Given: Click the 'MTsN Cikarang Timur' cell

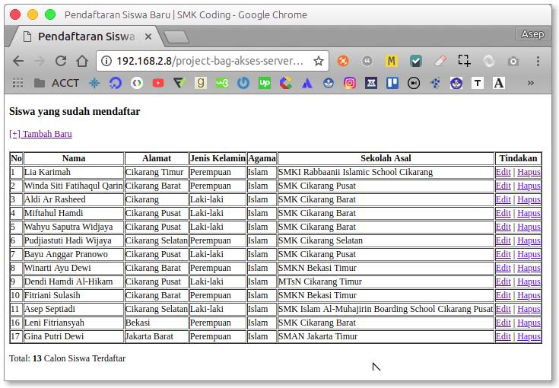Looking at the screenshot, I should [386, 281].
